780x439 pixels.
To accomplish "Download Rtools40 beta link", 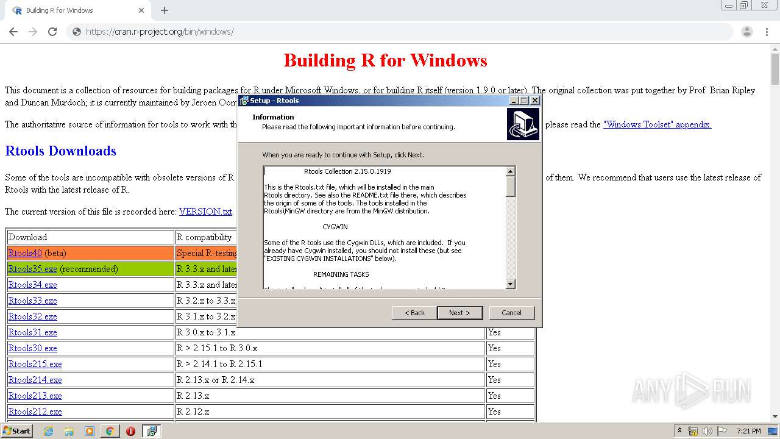I will (x=25, y=253).
